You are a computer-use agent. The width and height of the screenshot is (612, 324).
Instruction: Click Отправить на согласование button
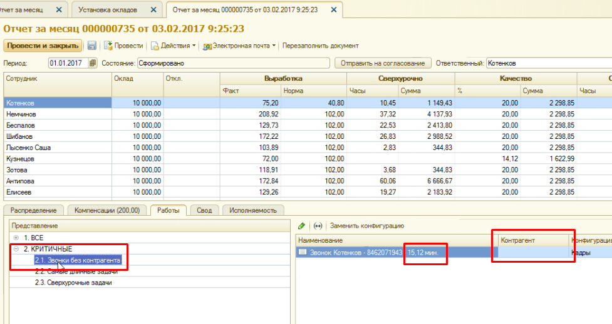point(383,63)
